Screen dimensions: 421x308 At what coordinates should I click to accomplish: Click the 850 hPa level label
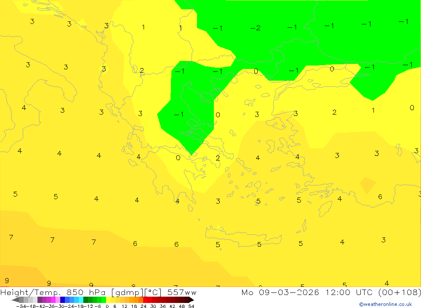pyautogui.click(x=86, y=292)
